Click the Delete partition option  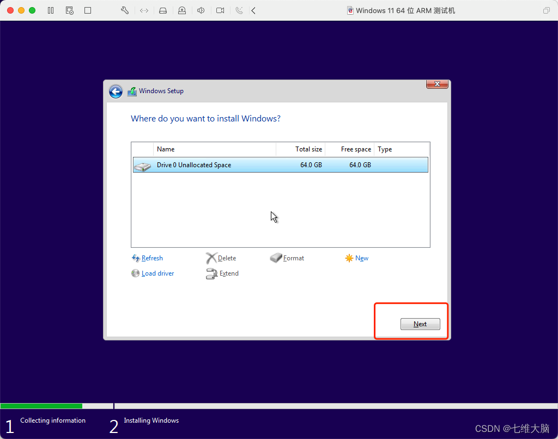click(x=227, y=258)
